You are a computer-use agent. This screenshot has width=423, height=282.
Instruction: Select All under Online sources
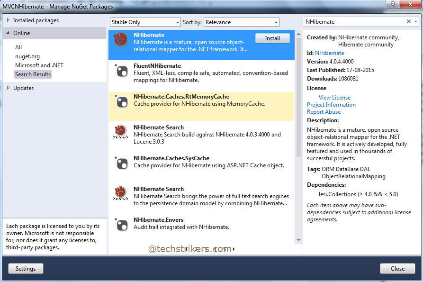[18, 47]
